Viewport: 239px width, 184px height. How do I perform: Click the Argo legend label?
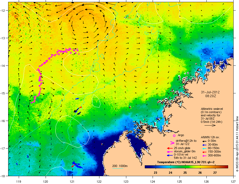tap(181, 135)
